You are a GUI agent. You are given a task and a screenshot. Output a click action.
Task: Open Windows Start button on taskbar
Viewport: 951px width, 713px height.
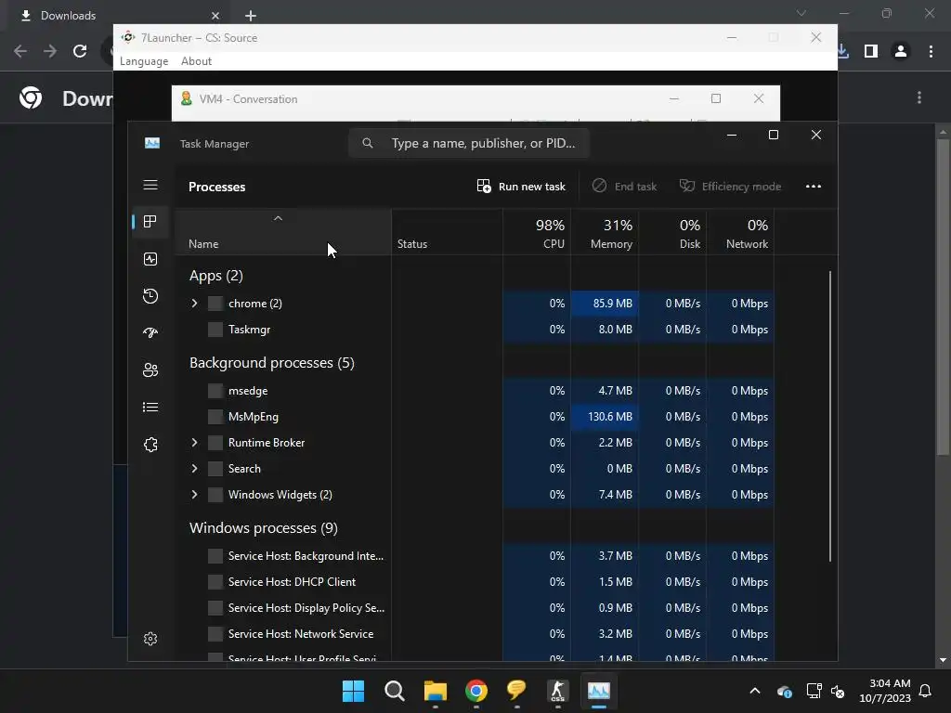[353, 691]
